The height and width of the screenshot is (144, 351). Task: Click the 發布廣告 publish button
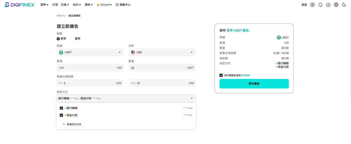coord(254,83)
